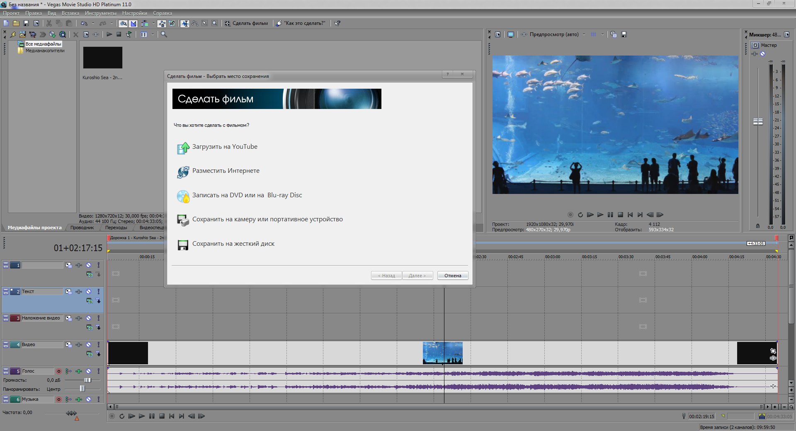Toggle Automatic Crossfades icon

pos(133,24)
